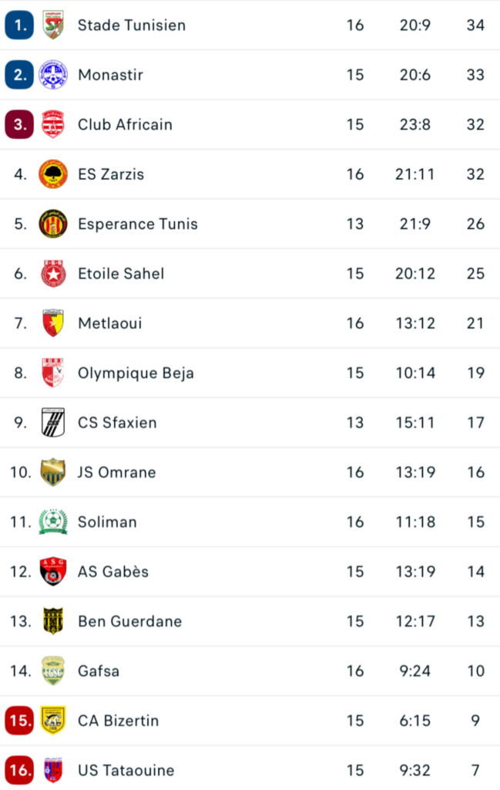
Task: Click the red rank 16 relegation badge
Action: (19, 770)
